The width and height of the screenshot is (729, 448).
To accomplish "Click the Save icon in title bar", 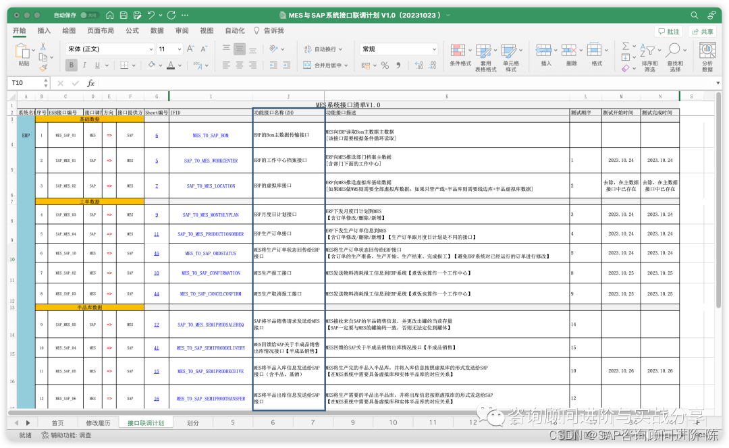I will (124, 15).
